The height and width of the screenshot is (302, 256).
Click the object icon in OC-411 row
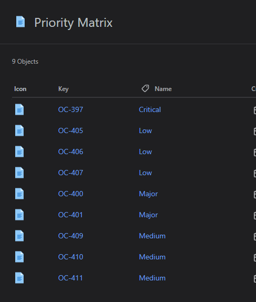19,278
